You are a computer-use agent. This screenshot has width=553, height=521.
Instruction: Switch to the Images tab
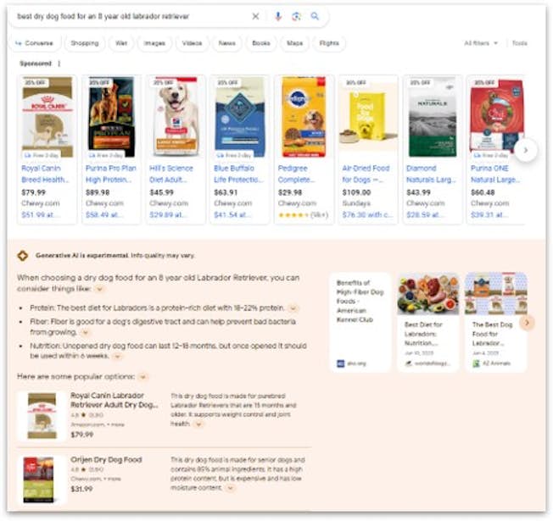(154, 43)
